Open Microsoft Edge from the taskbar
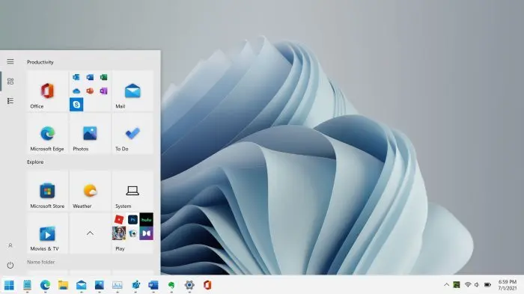 [45, 285]
